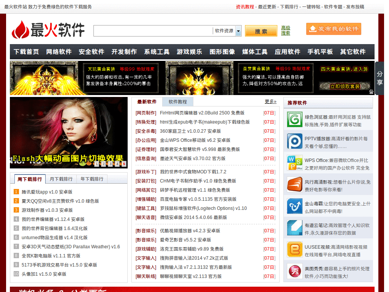
Task: Select the 最新软件 tab
Action: click(147, 102)
